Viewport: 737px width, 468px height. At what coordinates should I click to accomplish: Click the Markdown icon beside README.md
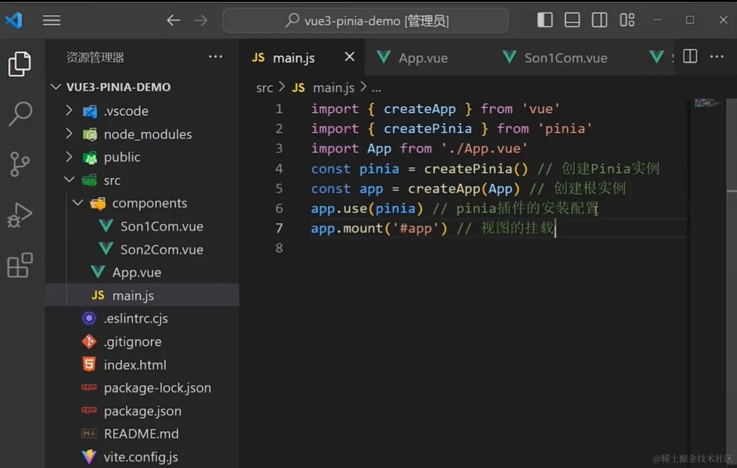89,434
